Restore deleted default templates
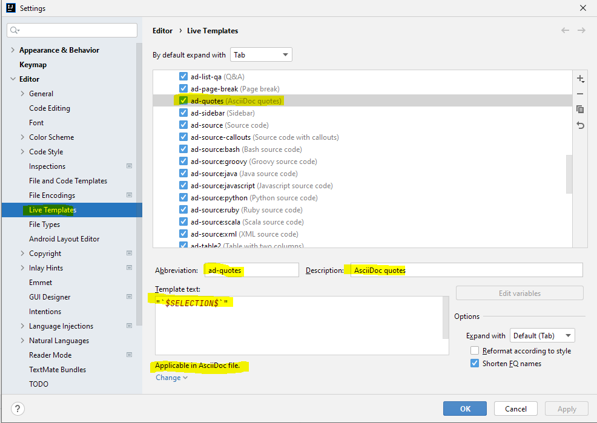The height and width of the screenshot is (423, 597). click(x=580, y=125)
